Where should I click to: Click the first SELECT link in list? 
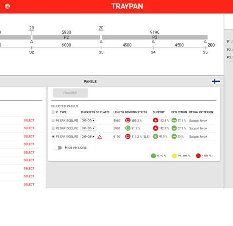coord(29,120)
